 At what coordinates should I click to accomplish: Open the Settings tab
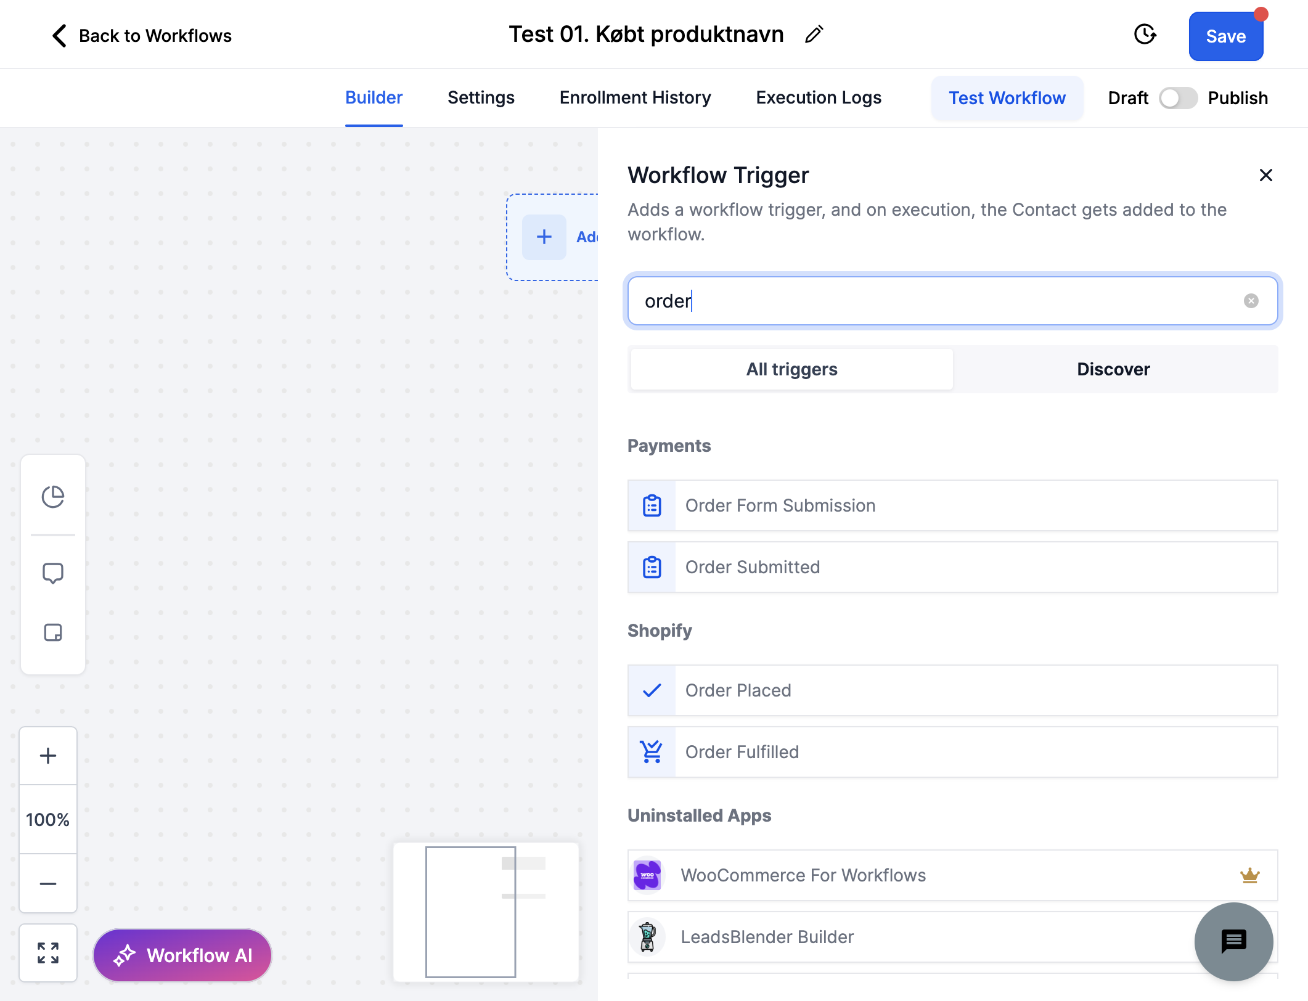click(481, 97)
